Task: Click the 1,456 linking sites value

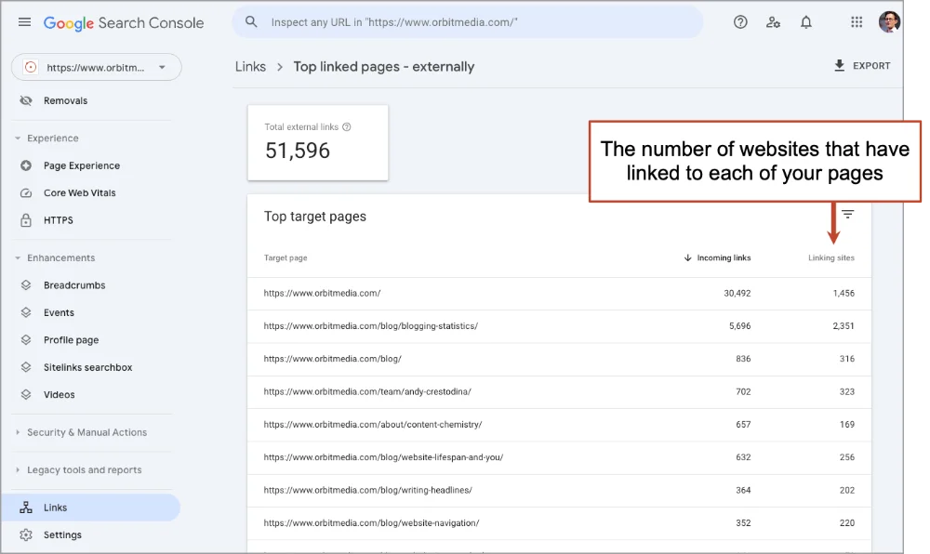Action: (x=844, y=294)
